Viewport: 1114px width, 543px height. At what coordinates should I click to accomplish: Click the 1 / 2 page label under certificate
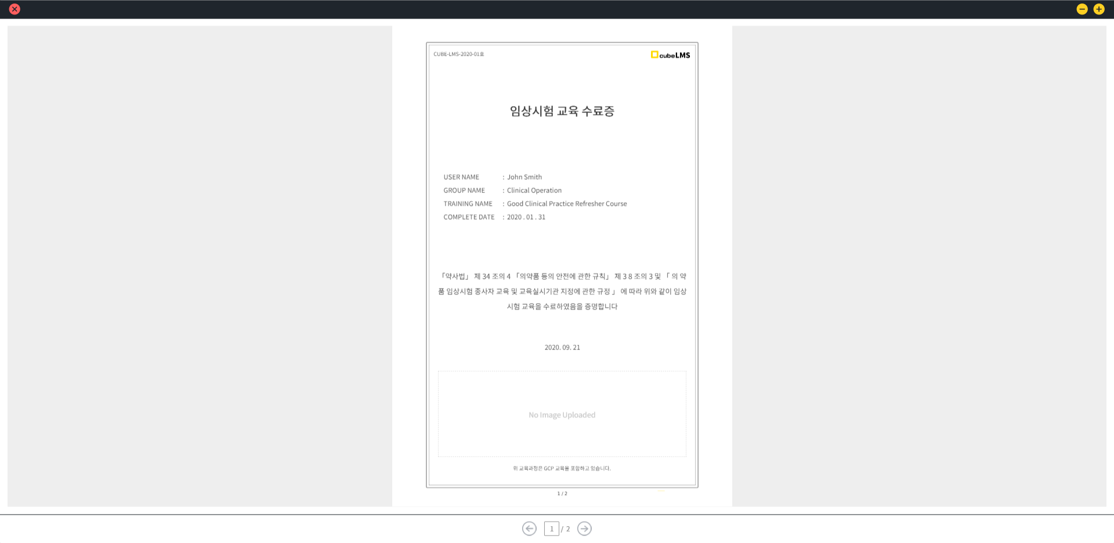562,494
